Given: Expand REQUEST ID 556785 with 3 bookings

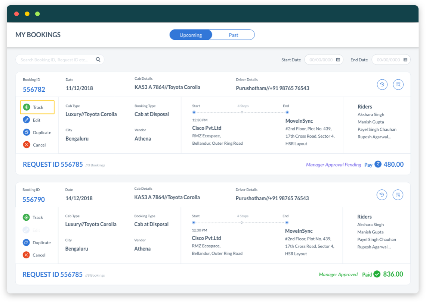Looking at the screenshot, I should 53,164.
